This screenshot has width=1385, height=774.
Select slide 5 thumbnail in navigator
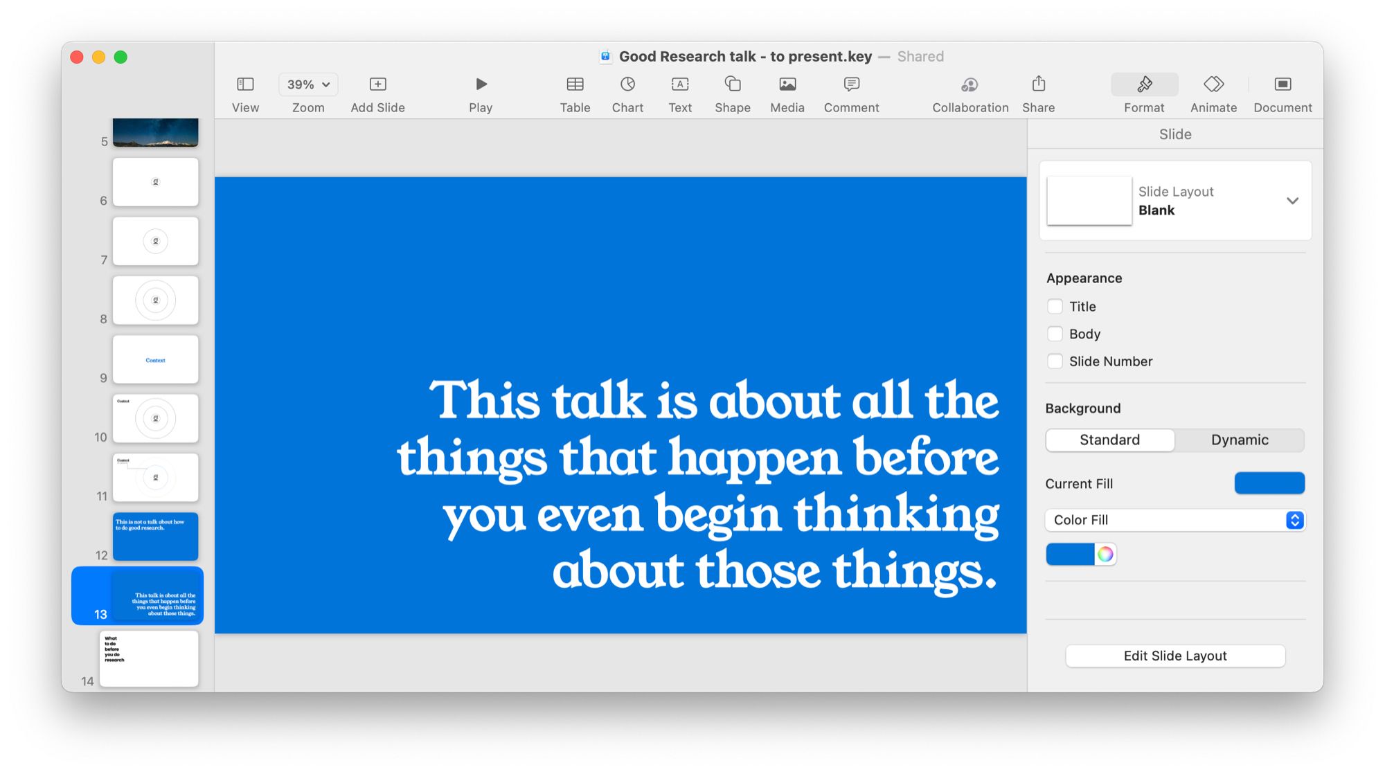(155, 132)
